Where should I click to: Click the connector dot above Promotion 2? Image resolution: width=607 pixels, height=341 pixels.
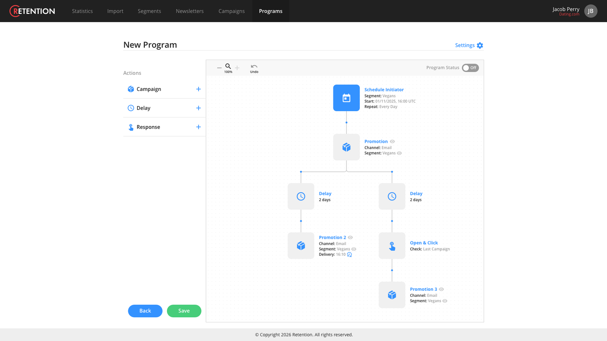pyautogui.click(x=301, y=221)
